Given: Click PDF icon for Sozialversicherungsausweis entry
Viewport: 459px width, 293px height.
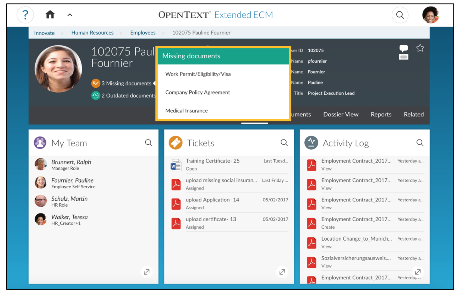Looking at the screenshot, I should pos(312,262).
